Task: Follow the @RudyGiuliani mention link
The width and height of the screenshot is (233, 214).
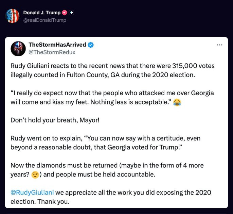Action: (x=32, y=193)
